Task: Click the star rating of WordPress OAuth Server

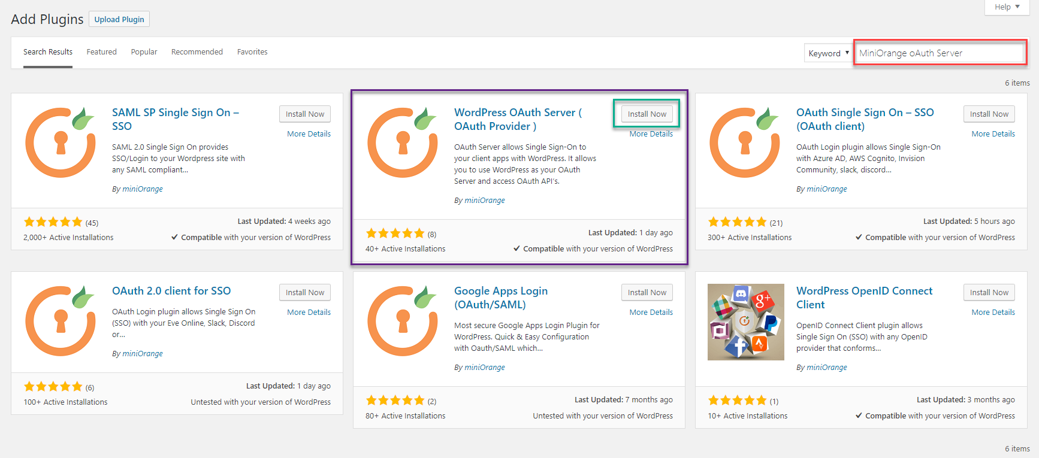Action: click(395, 233)
